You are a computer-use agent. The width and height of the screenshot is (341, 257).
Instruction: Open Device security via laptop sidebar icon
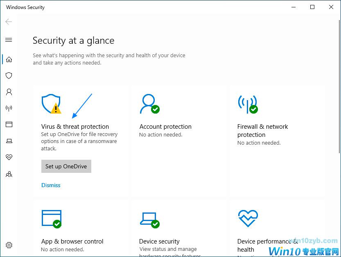tap(9, 141)
